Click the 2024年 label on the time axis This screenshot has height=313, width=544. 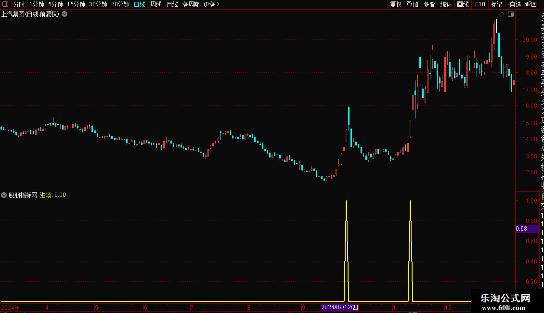click(11, 307)
